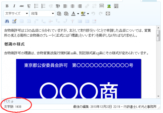Open the 段落 format dropdown
The image size is (163, 113).
(x=42, y=14)
